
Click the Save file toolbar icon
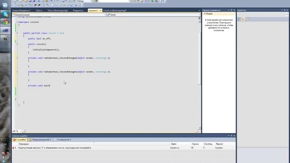(x=30, y=1)
